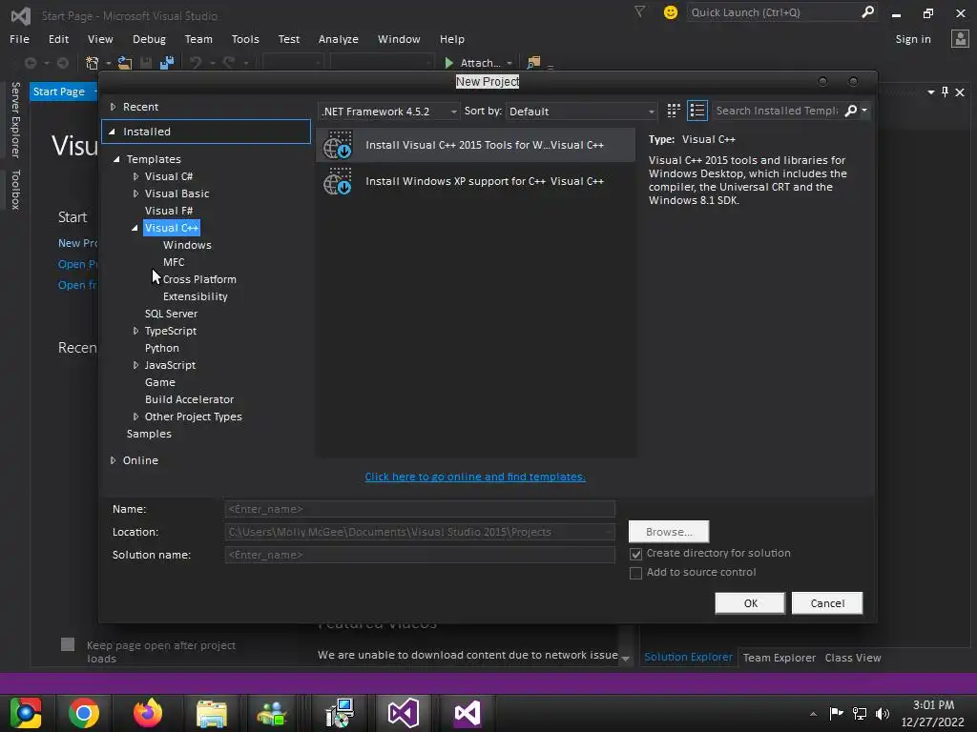977x732 pixels.
Task: Open the installer icon on the taskbar
Action: [340, 713]
